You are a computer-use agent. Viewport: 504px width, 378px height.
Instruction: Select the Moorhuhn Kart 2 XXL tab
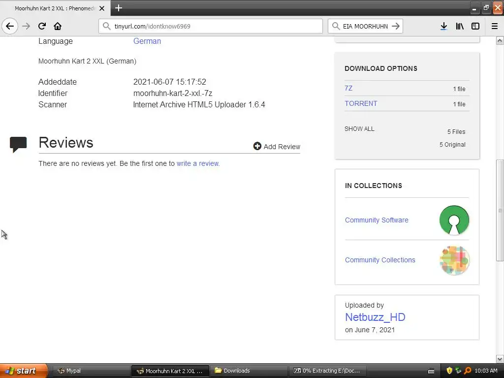pos(55,8)
